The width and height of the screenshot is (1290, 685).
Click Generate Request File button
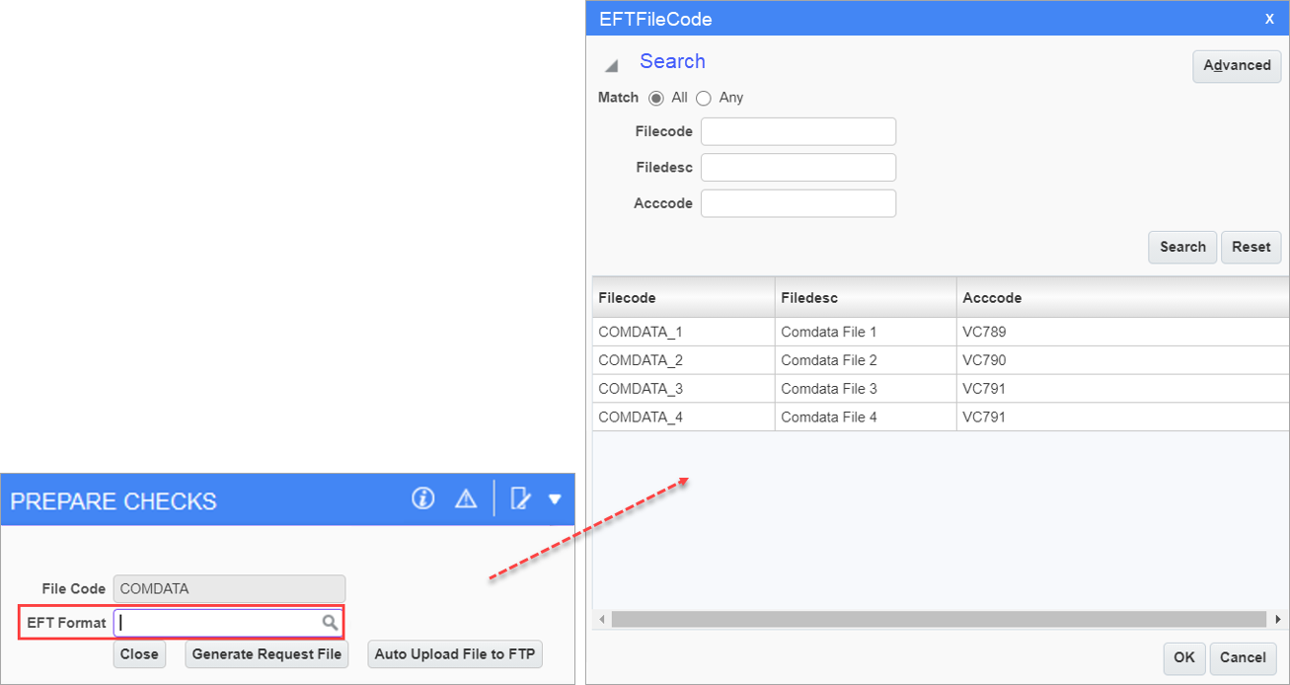[x=266, y=654]
